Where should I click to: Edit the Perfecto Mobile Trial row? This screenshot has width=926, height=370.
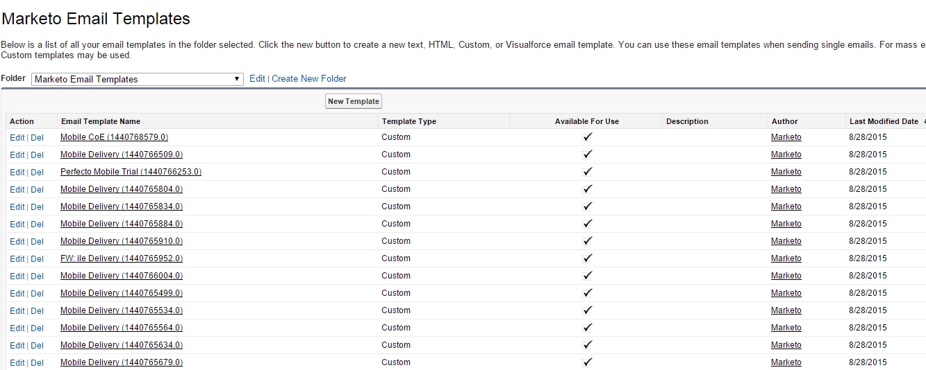[17, 173]
